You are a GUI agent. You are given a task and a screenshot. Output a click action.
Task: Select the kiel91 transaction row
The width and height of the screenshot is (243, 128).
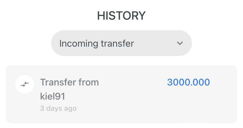(121, 94)
